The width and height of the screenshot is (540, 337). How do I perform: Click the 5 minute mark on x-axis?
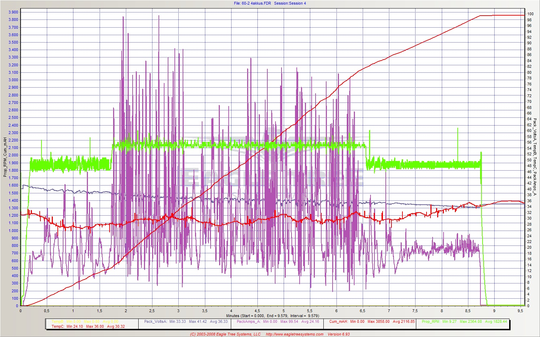(x=284, y=311)
